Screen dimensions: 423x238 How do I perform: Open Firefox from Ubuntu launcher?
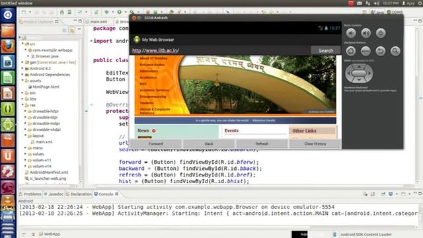point(8,46)
